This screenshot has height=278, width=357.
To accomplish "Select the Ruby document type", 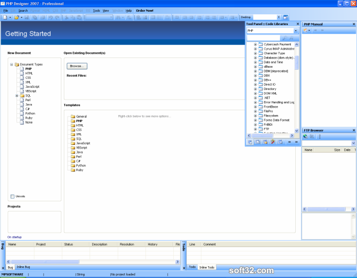I will coord(29,118).
